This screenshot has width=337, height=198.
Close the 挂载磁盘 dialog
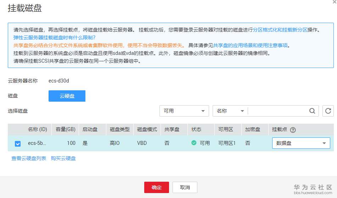click(x=335, y=2)
